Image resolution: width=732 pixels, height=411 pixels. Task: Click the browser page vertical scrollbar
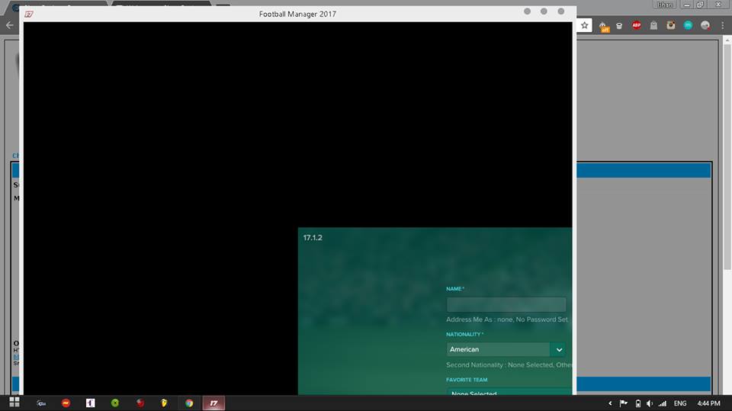pyautogui.click(x=727, y=153)
